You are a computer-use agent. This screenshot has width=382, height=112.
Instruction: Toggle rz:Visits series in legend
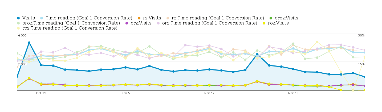(x=152, y=18)
